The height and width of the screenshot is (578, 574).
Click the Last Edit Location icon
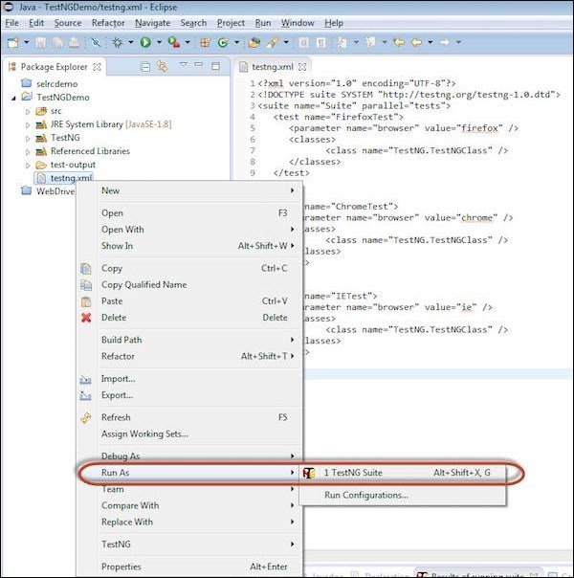point(399,42)
